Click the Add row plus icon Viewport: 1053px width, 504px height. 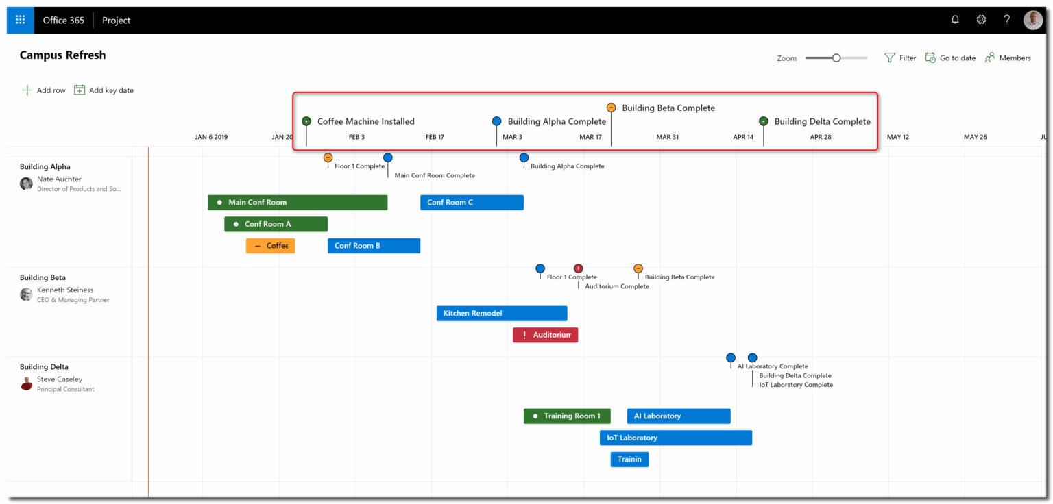[27, 90]
